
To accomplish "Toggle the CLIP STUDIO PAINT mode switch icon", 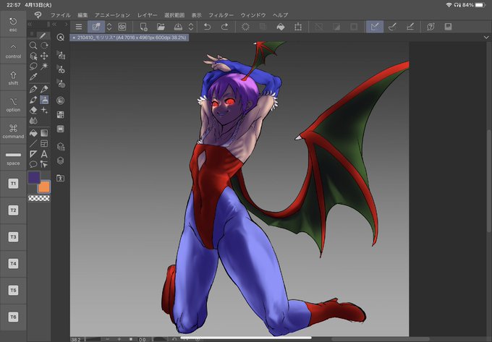I will tap(96, 27).
